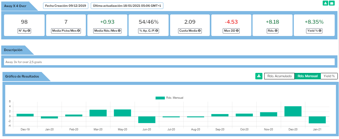Click the Jun-20 negative bar
The width and height of the screenshot is (339, 139).
(146, 120)
